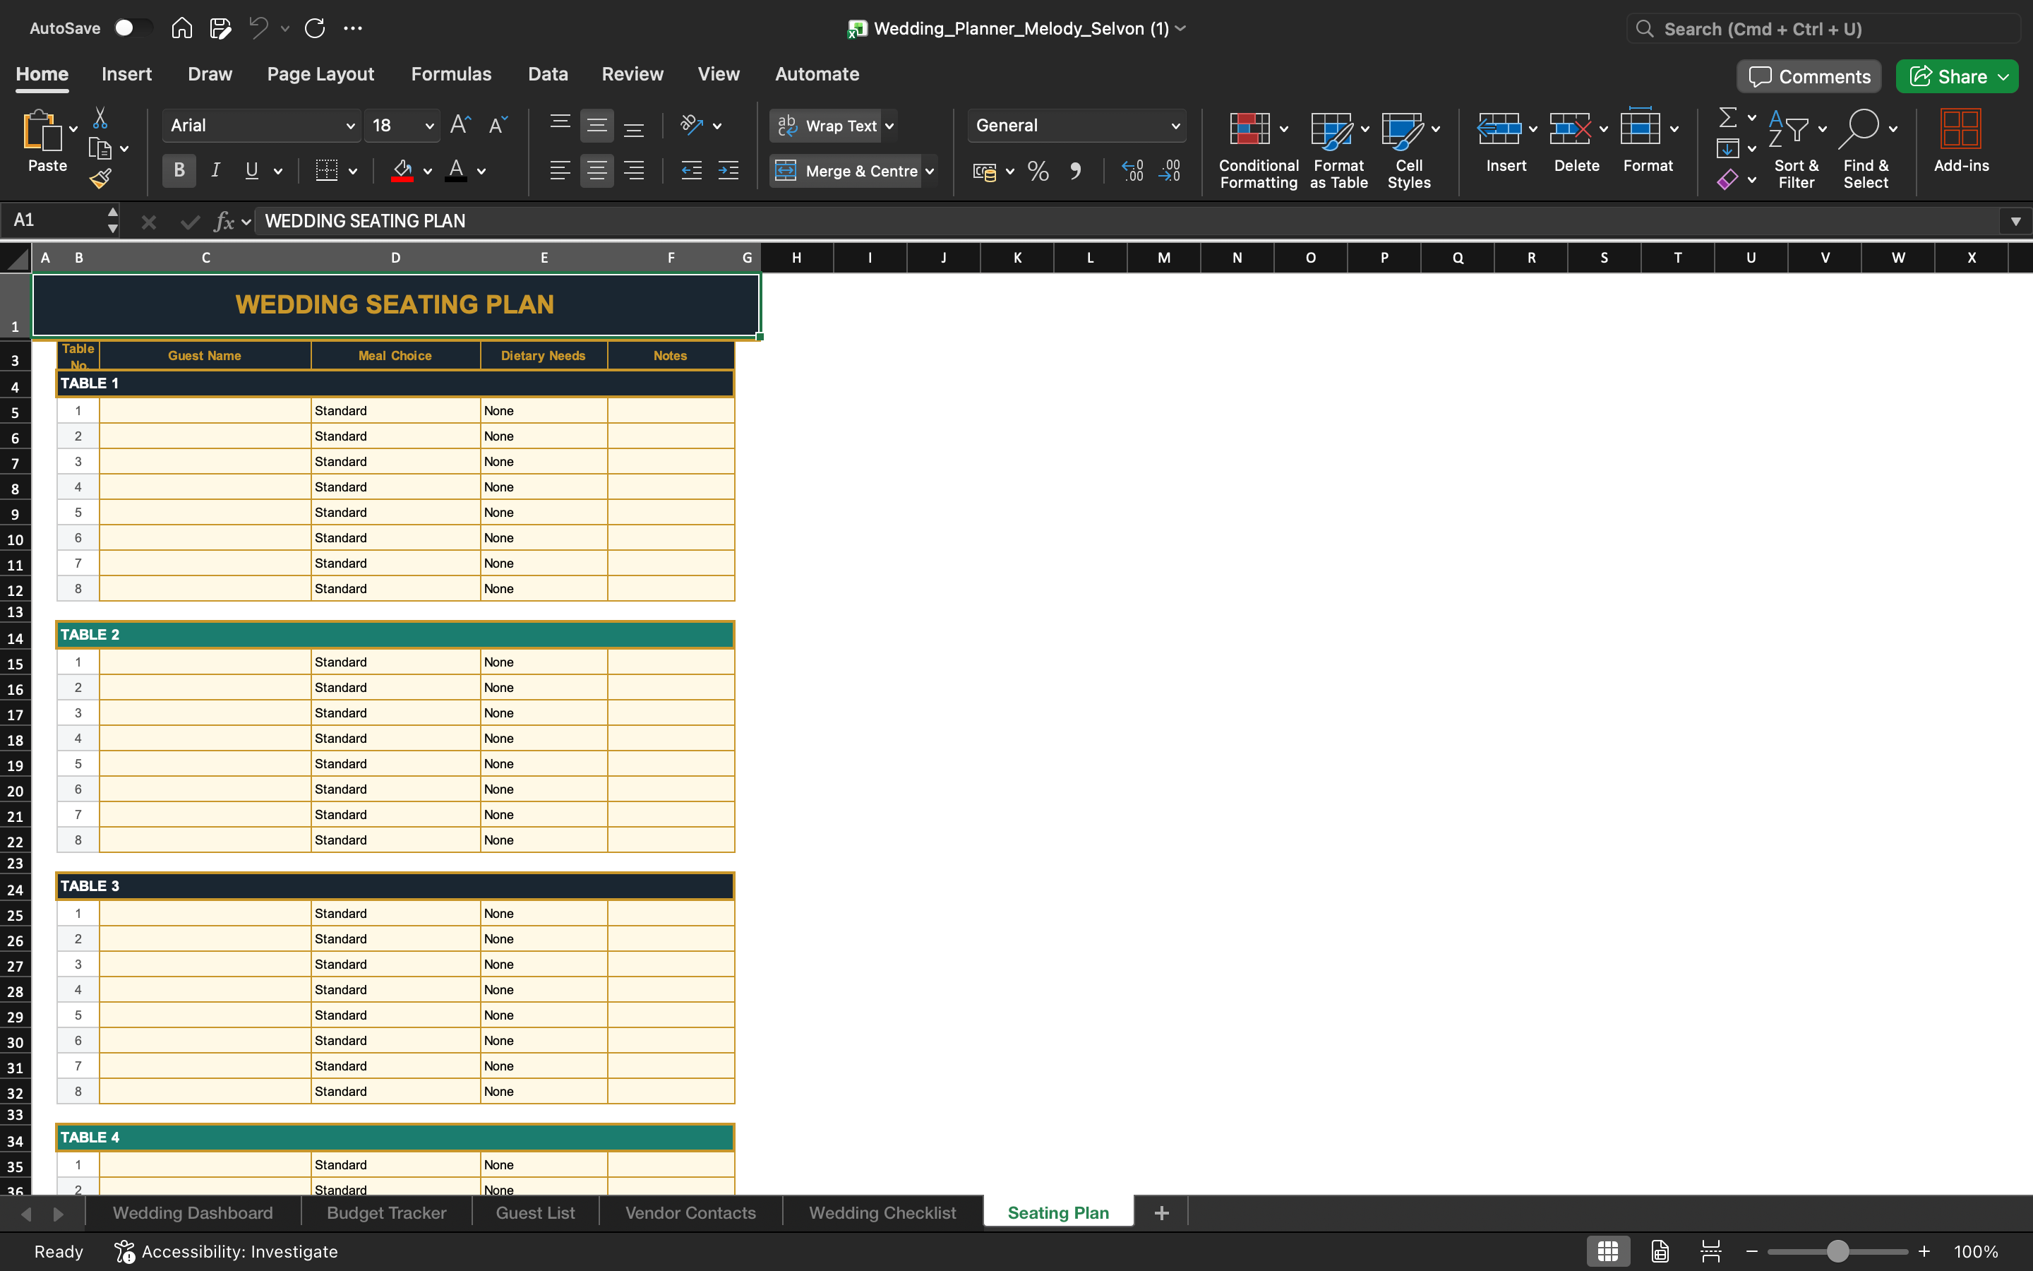Toggle middle vertical alignment
Viewport: 2033px width, 1271px height.
click(597, 125)
